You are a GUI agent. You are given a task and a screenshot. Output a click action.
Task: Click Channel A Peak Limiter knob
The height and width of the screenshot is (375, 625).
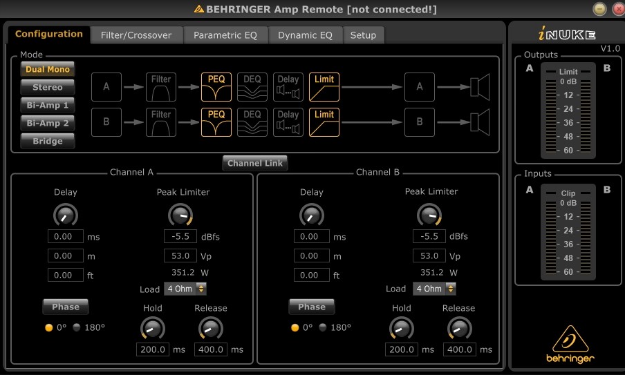tap(180, 215)
